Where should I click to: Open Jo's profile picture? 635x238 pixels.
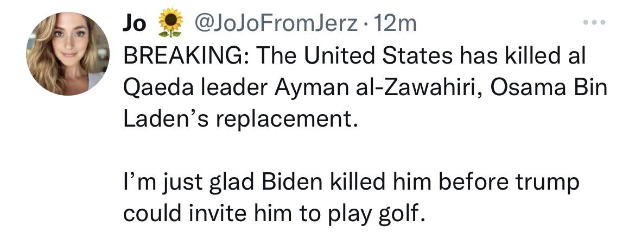click(x=68, y=54)
